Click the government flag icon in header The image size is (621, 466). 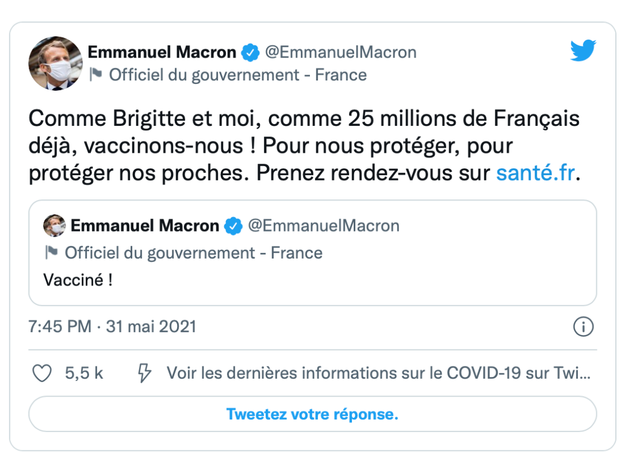[95, 75]
